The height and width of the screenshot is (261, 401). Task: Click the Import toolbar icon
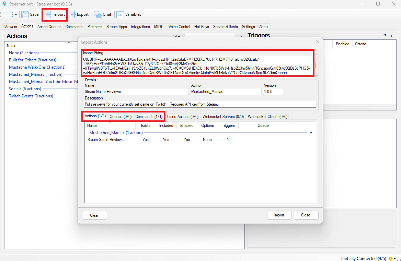click(49, 14)
